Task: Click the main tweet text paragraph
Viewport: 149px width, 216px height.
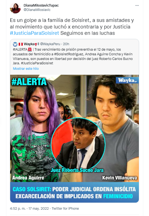Action: pyautogui.click(x=72, y=27)
